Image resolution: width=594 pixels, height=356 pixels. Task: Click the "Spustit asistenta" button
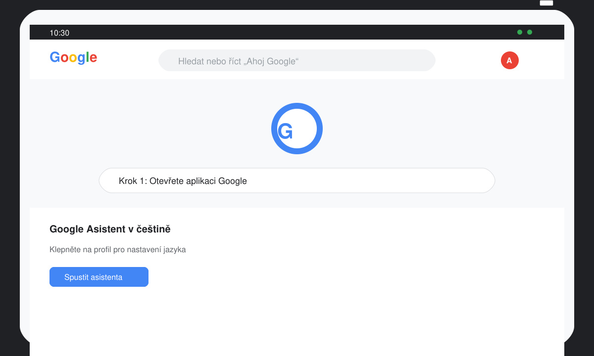(99, 277)
